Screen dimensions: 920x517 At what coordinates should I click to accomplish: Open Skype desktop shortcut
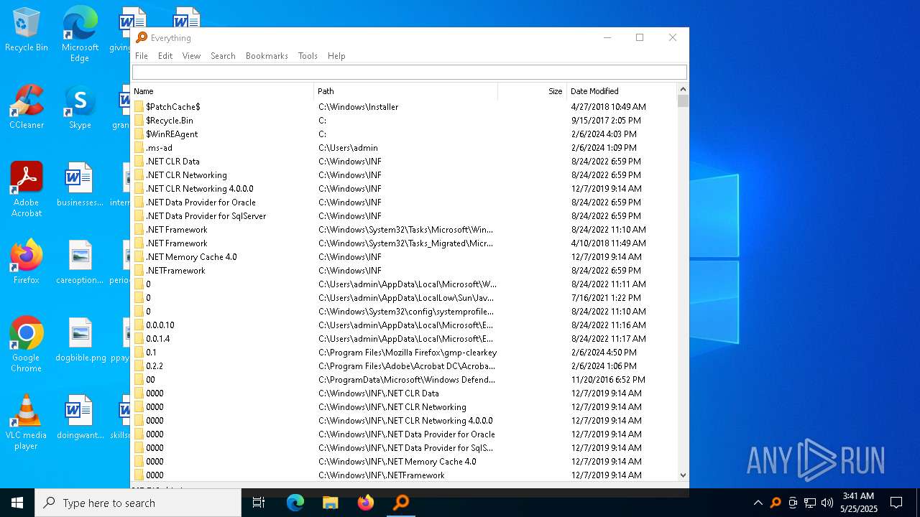80,108
